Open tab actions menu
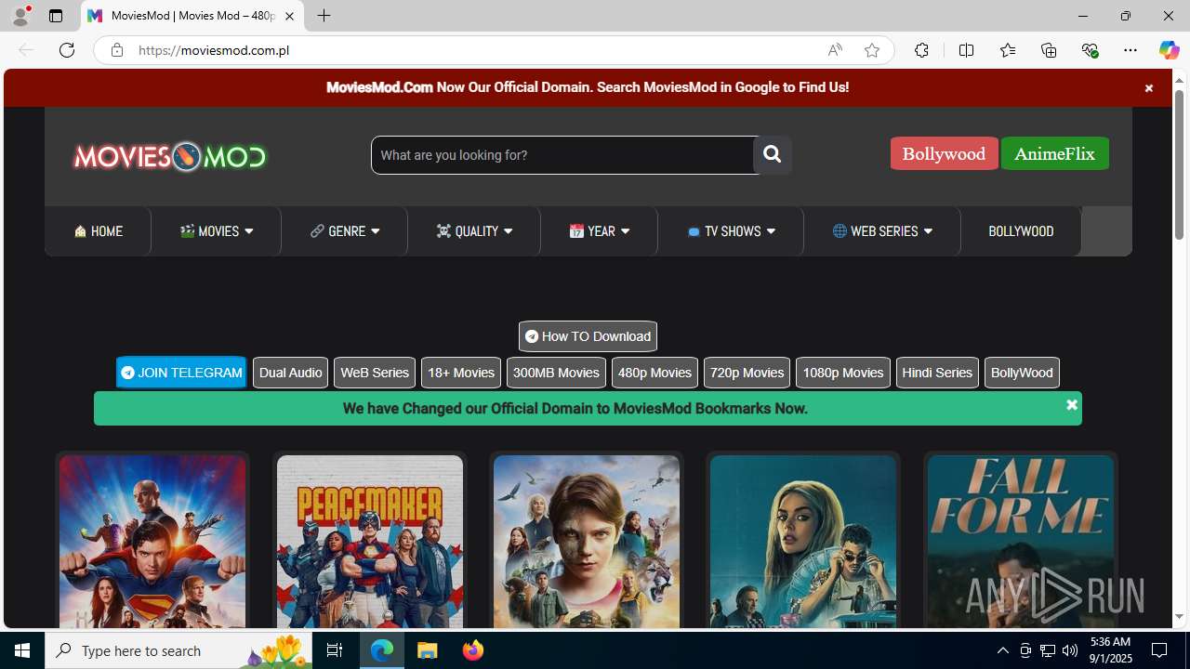1190x669 pixels. click(56, 16)
